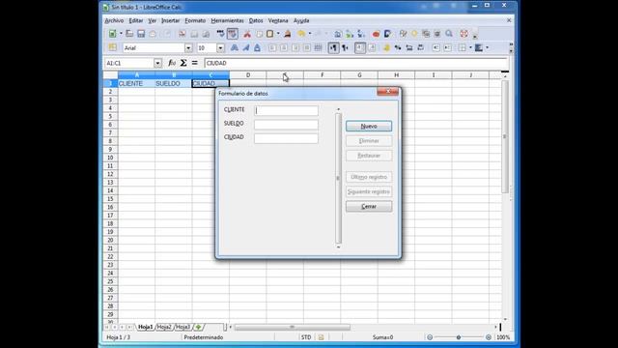This screenshot has height=348, width=618.
Task: Click the zoom in plus button
Action: pyautogui.click(x=489, y=337)
